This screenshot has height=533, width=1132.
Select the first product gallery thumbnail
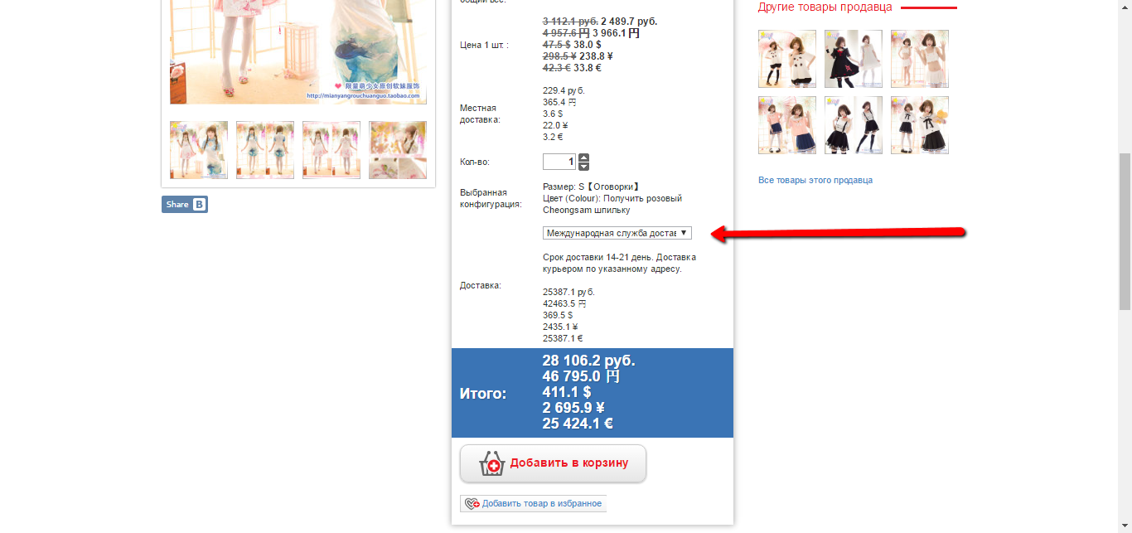pyautogui.click(x=199, y=150)
